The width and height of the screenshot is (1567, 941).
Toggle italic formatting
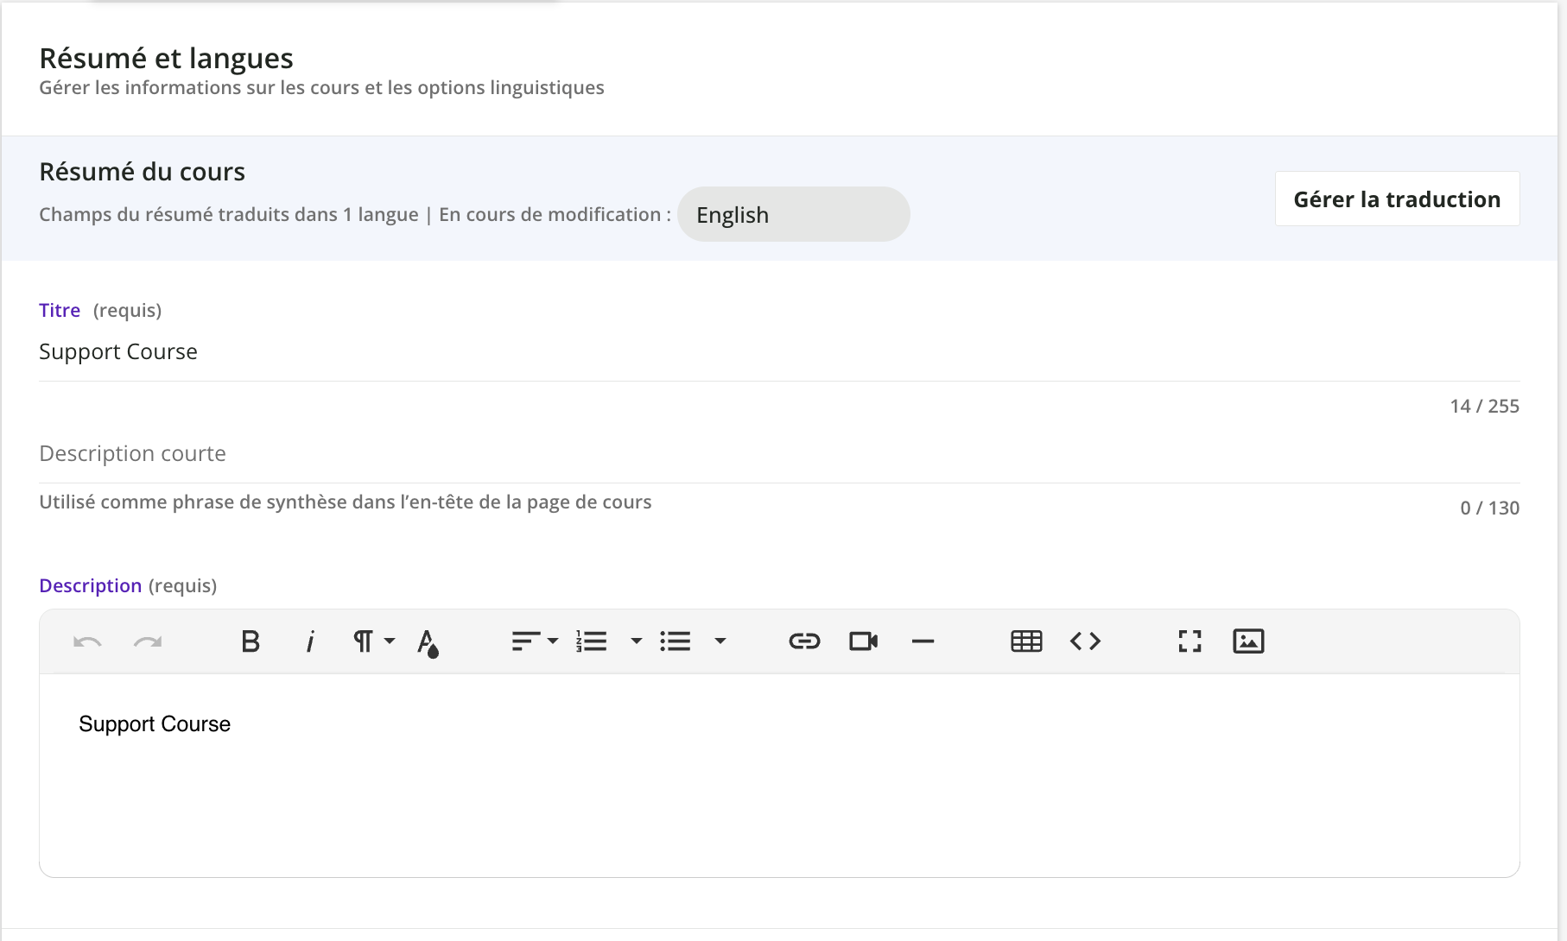pos(310,641)
